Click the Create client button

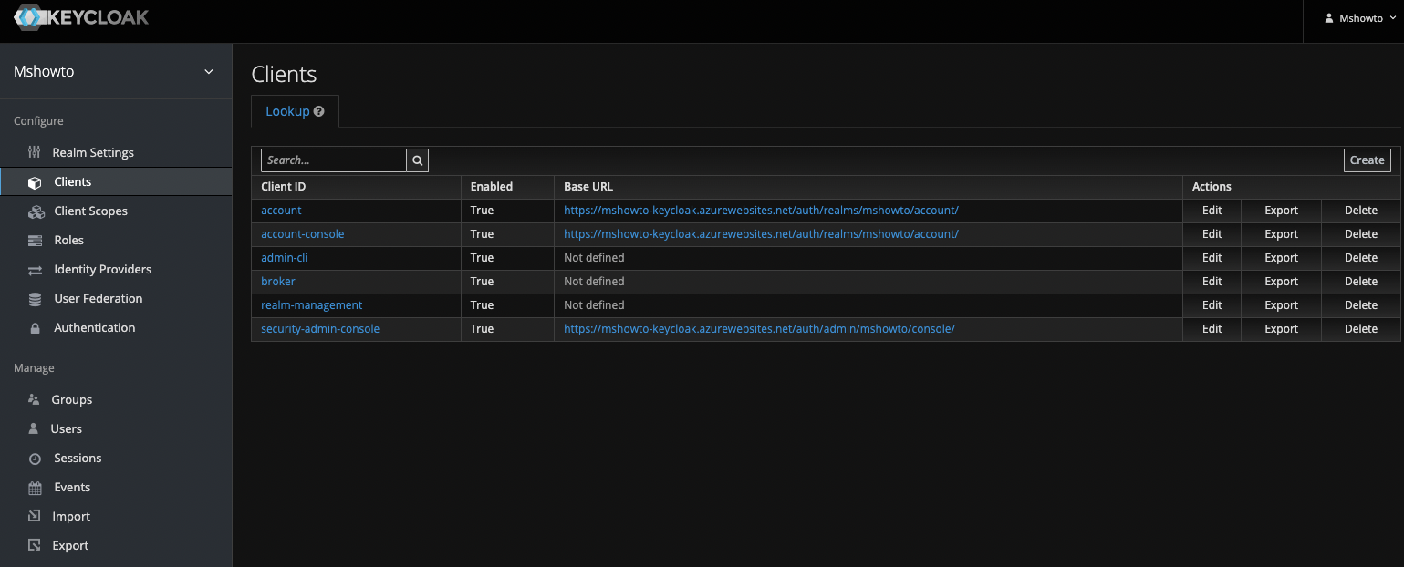click(x=1368, y=160)
